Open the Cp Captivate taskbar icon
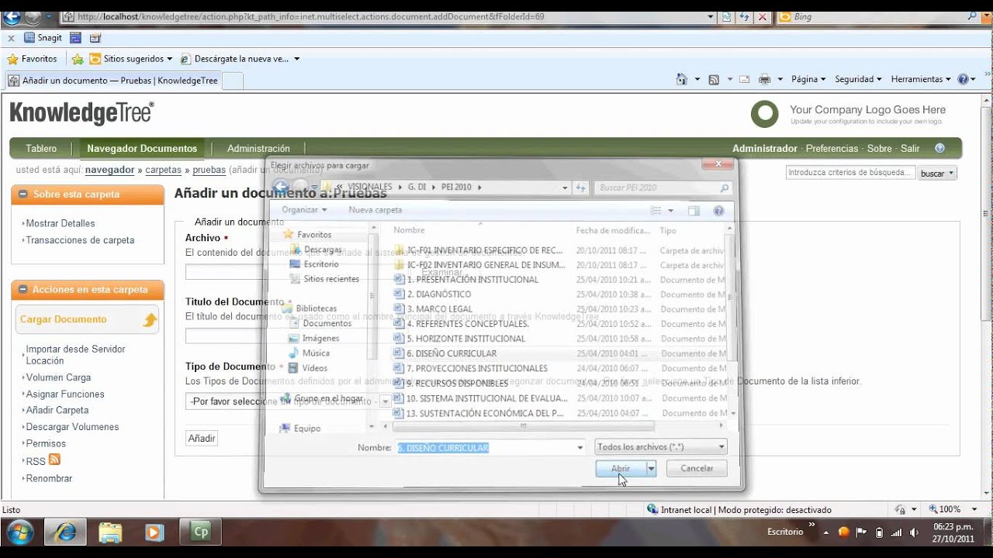 click(x=201, y=532)
